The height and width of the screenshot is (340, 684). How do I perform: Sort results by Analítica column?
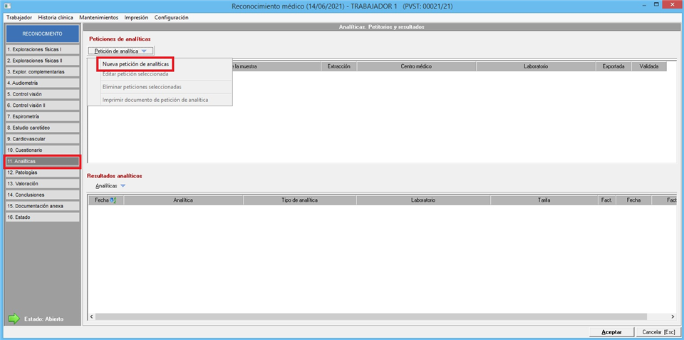click(x=183, y=200)
